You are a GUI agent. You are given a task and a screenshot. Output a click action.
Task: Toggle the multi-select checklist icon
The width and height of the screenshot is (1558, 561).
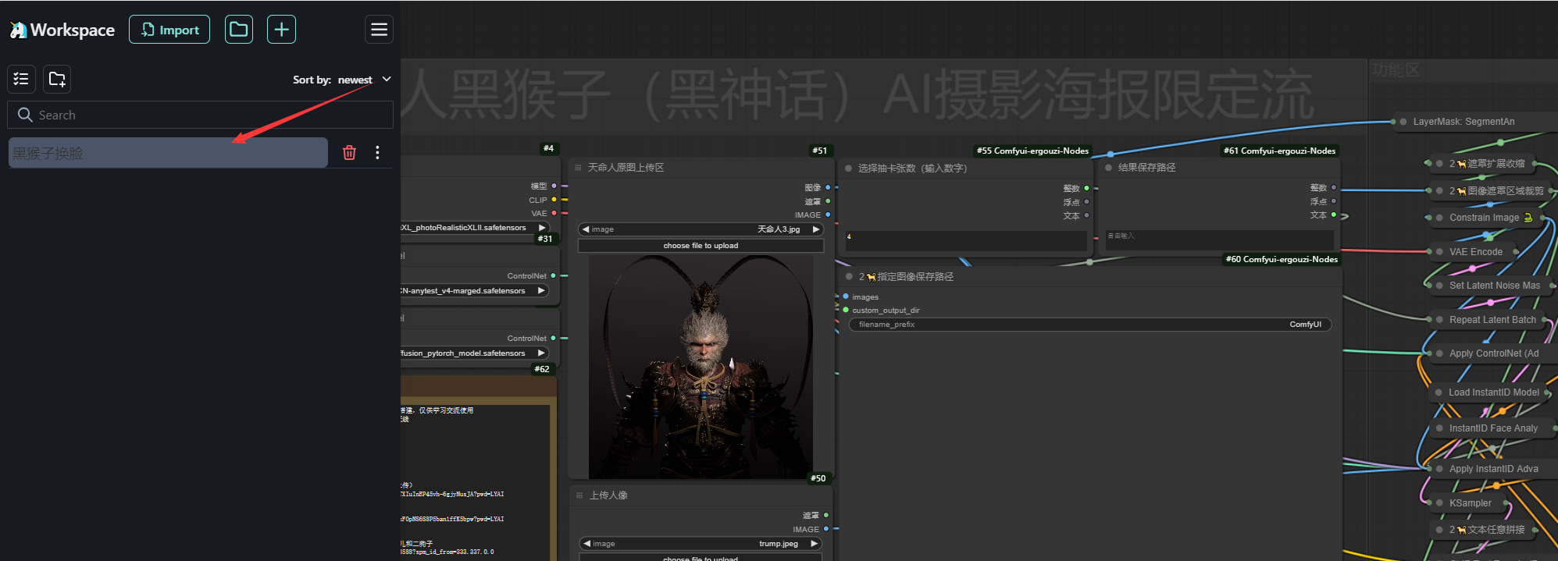[21, 79]
